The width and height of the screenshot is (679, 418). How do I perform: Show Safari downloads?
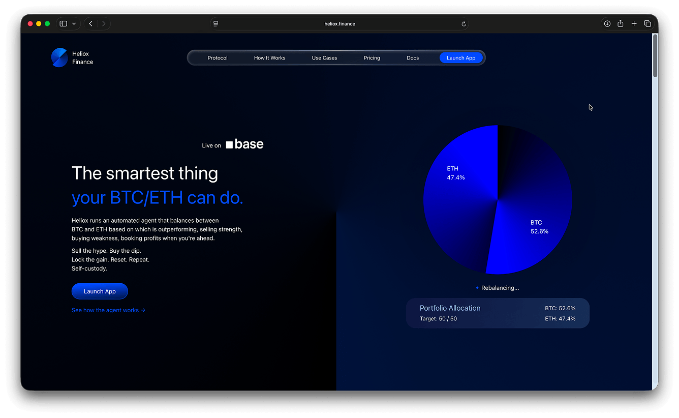(607, 23)
